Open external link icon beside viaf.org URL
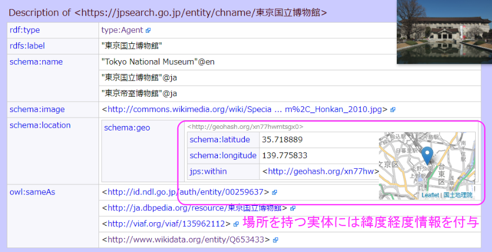The image size is (492, 252). [236, 224]
